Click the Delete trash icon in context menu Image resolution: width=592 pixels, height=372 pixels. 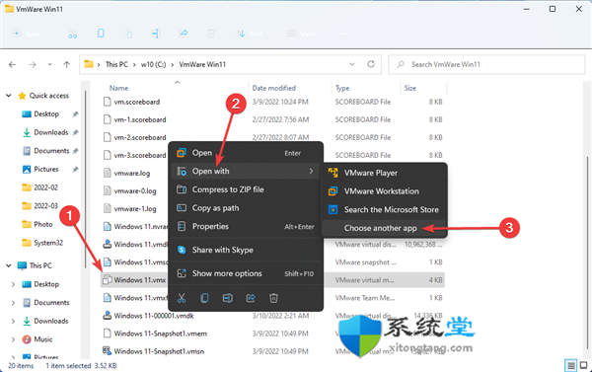click(273, 298)
